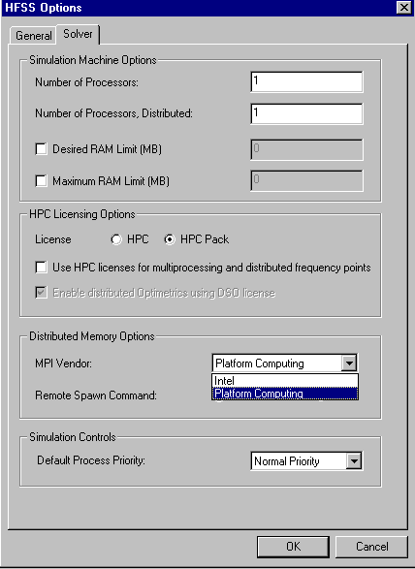This screenshot has width=415, height=569.
Task: Click the Desired RAM Limit value field
Action: pos(306,149)
